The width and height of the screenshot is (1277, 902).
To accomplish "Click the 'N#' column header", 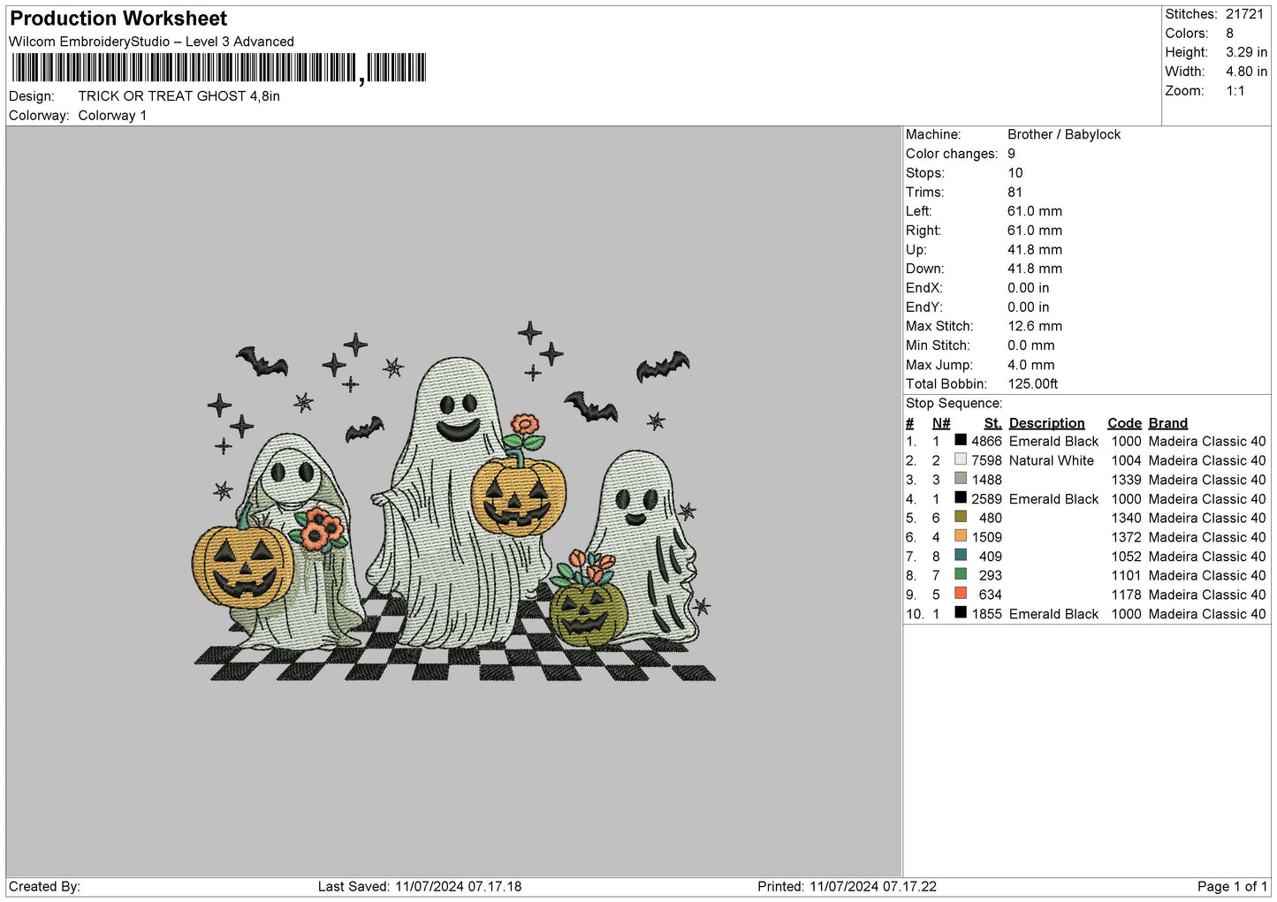I will coord(941,423).
